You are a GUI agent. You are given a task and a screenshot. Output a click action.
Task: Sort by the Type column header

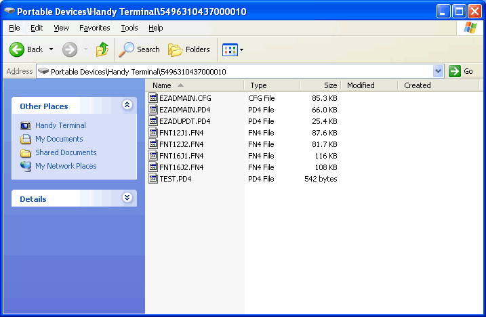click(x=272, y=85)
